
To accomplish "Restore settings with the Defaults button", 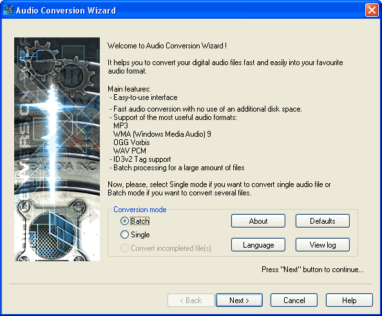I will click(x=323, y=221).
